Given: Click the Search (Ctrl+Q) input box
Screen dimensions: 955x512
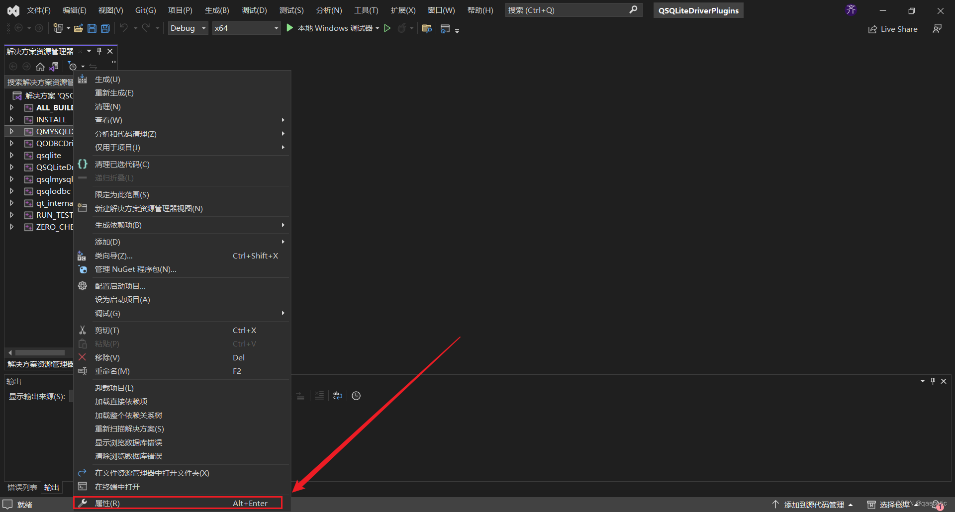Looking at the screenshot, I should (x=573, y=10).
